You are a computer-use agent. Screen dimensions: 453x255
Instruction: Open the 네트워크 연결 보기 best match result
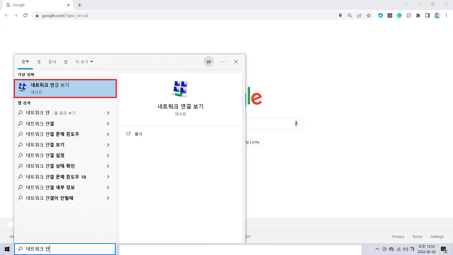click(65, 88)
